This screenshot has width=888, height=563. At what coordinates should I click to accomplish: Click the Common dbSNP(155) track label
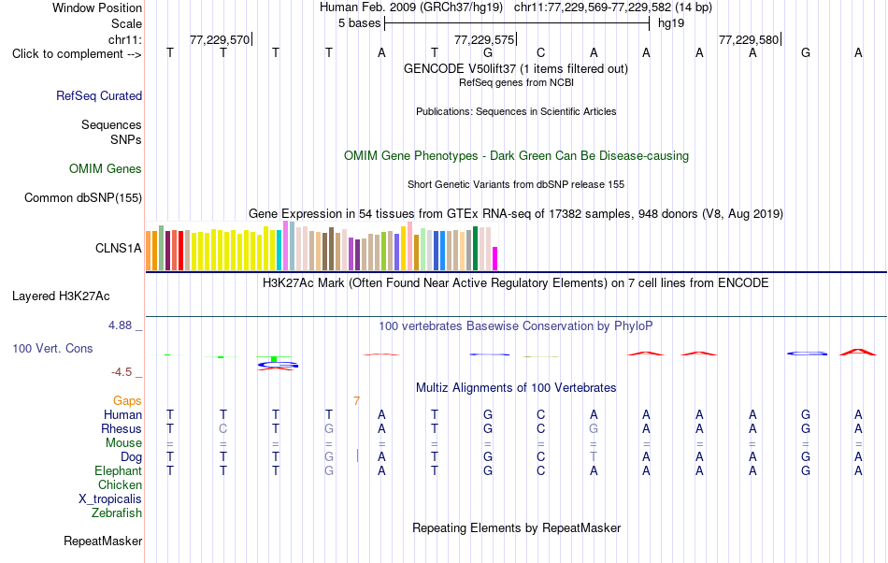(82, 197)
